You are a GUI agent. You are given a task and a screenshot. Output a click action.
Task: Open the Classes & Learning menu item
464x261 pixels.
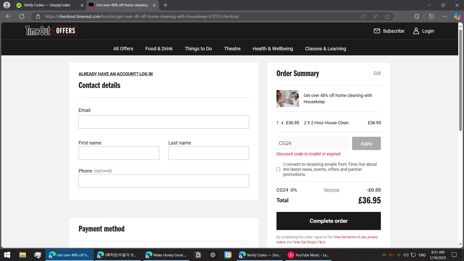(x=325, y=49)
